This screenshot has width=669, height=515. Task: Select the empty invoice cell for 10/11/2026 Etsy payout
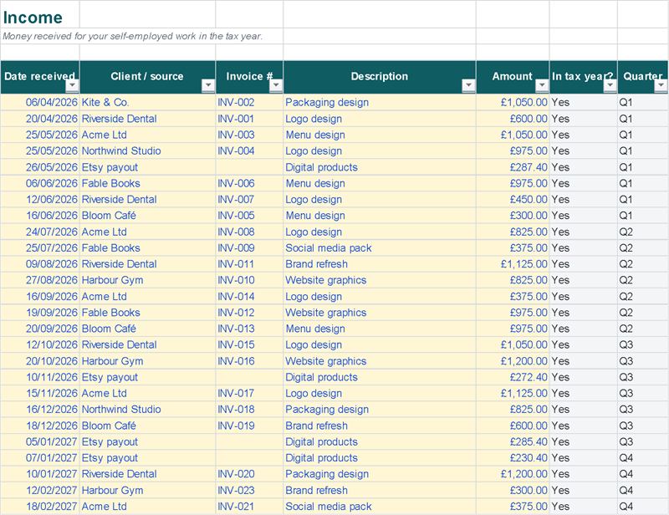tap(249, 377)
